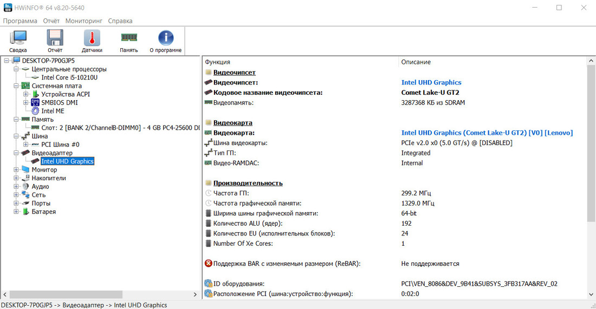Click the red X icon beside ReBAR support

[x=208, y=263]
